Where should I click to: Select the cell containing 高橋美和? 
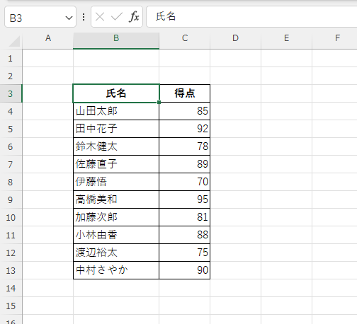[116, 199]
